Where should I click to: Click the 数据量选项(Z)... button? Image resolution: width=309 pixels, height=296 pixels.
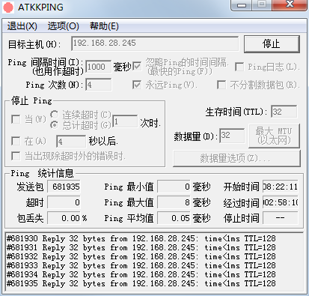[x=236, y=158]
